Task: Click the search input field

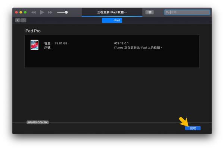Action: 187,12
